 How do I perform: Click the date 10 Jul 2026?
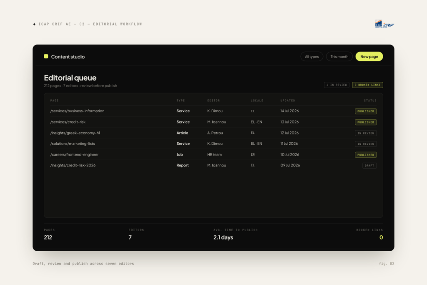290,154
